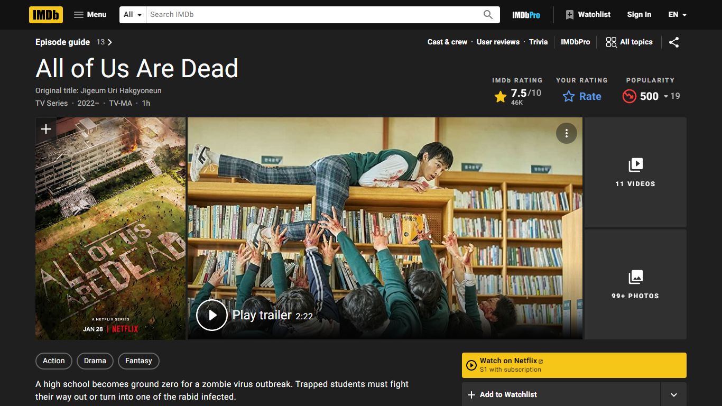
Task: Click the TV-MA rating link
Action: coord(121,103)
